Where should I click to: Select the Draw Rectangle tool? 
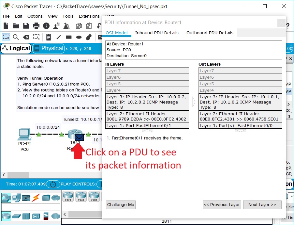pos(68,37)
